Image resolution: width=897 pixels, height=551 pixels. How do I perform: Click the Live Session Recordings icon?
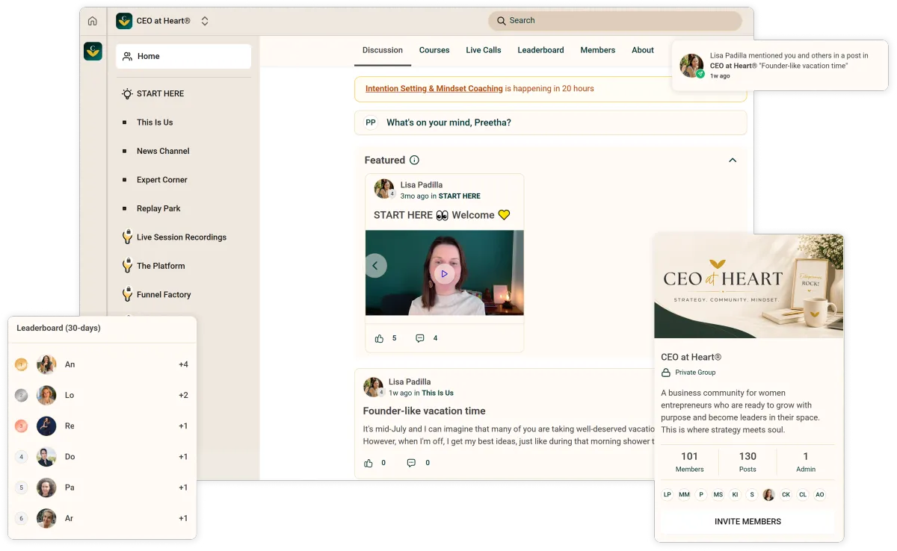[x=128, y=237]
